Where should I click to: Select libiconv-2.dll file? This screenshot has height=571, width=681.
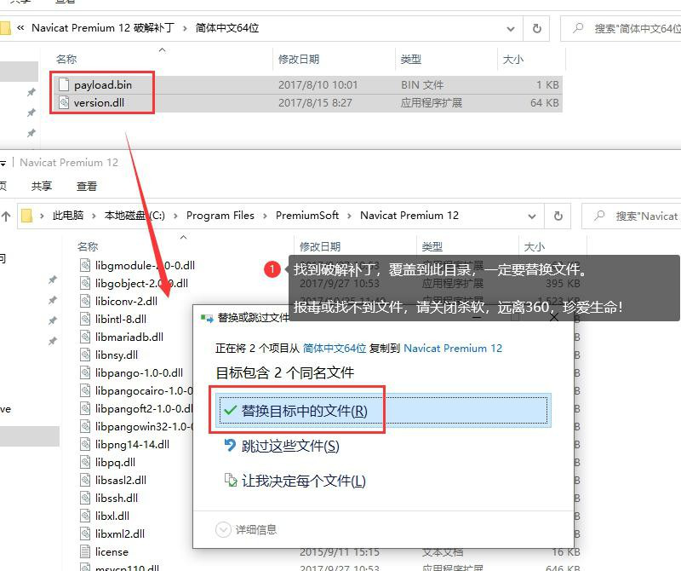(x=126, y=301)
